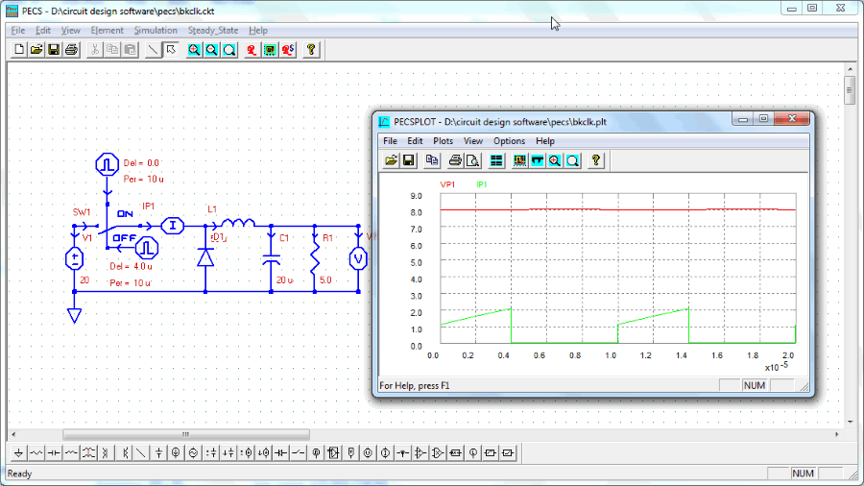Open a circuit file in PECS toolbar
Viewport: 864px width, 486px height.
(x=36, y=50)
